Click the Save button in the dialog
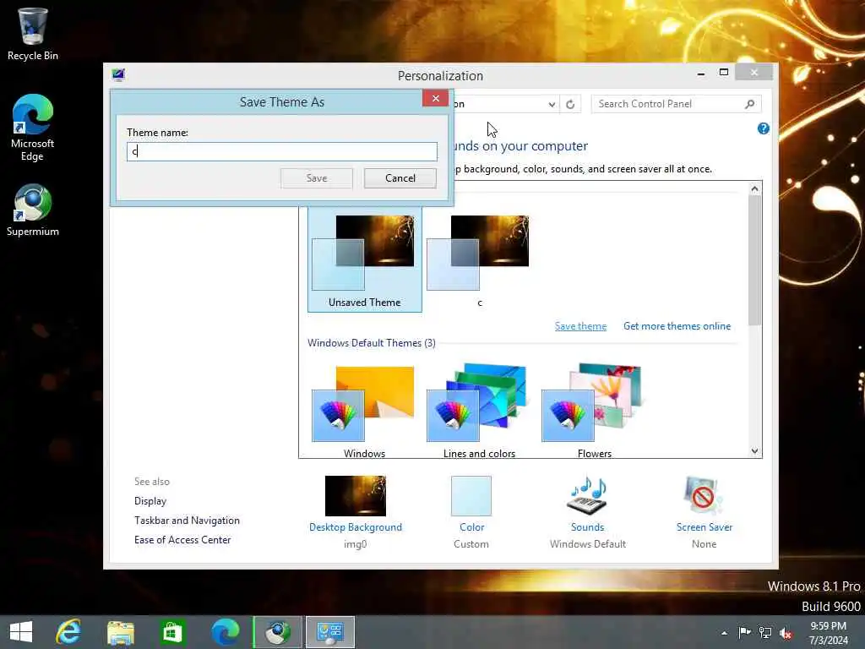The width and height of the screenshot is (865, 649). point(317,178)
